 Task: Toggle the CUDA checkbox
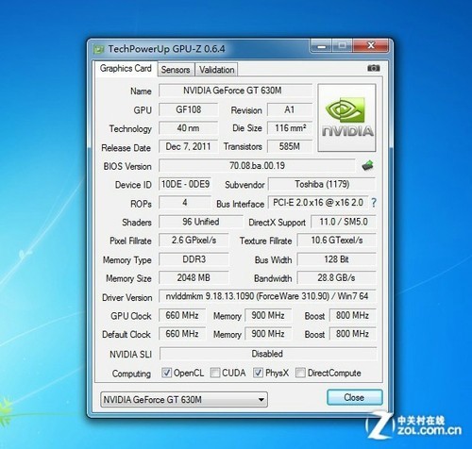click(215, 373)
